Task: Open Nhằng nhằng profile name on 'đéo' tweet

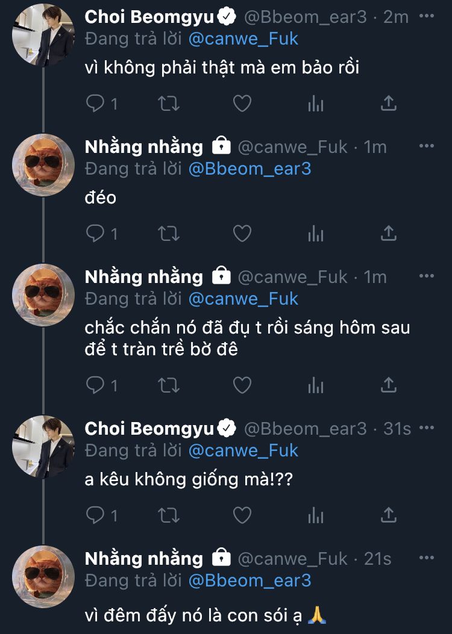Action: point(144,147)
